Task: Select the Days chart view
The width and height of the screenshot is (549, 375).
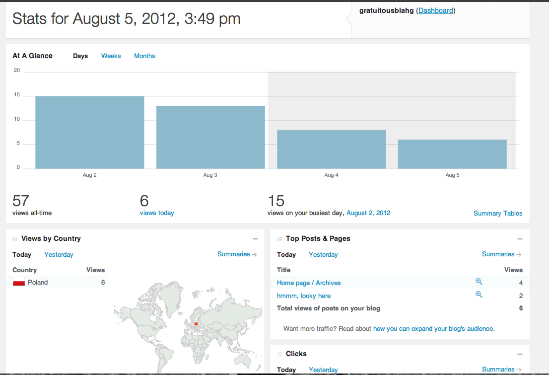Action: click(x=80, y=56)
